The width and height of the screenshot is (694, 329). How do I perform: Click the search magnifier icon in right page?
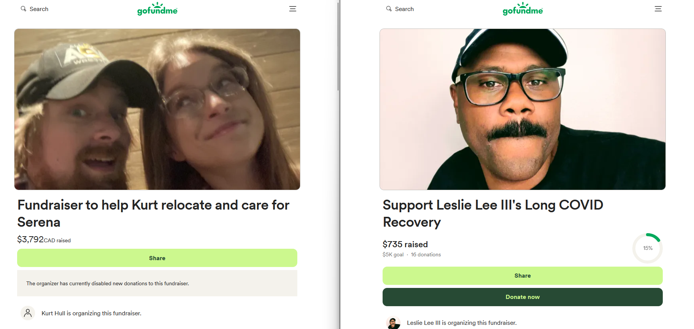pos(389,9)
